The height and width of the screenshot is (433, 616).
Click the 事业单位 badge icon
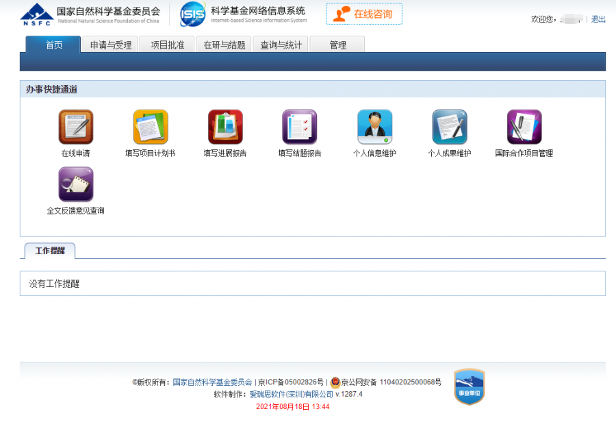coord(470,388)
